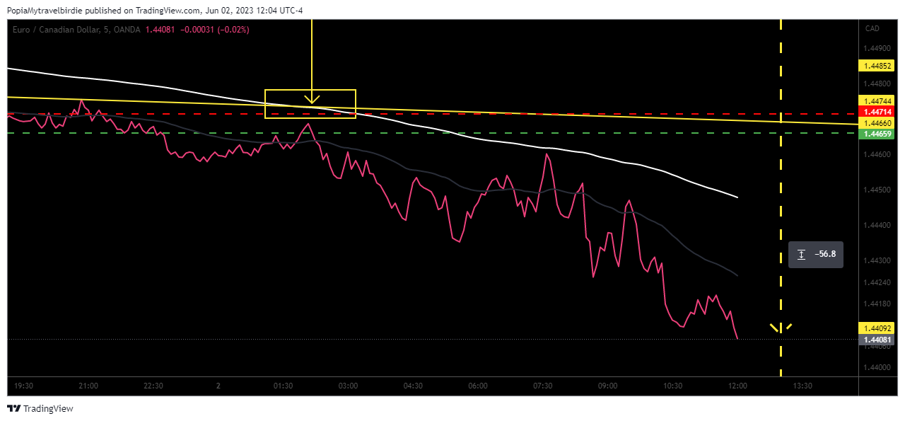Click the 09:00 time axis label
Image resolution: width=905 pixels, height=421 pixels.
click(608, 386)
